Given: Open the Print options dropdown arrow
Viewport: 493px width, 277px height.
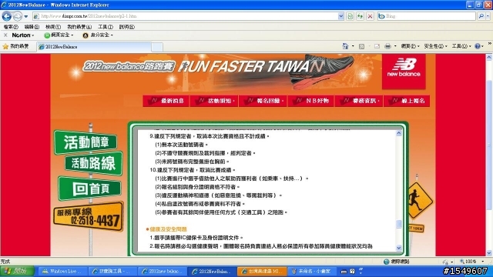Looking at the screenshot, I should (x=395, y=46).
